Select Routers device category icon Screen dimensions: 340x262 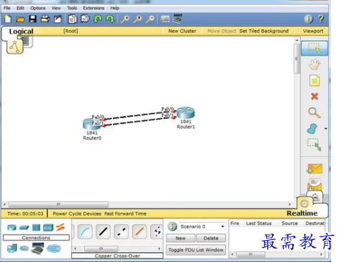(12, 227)
